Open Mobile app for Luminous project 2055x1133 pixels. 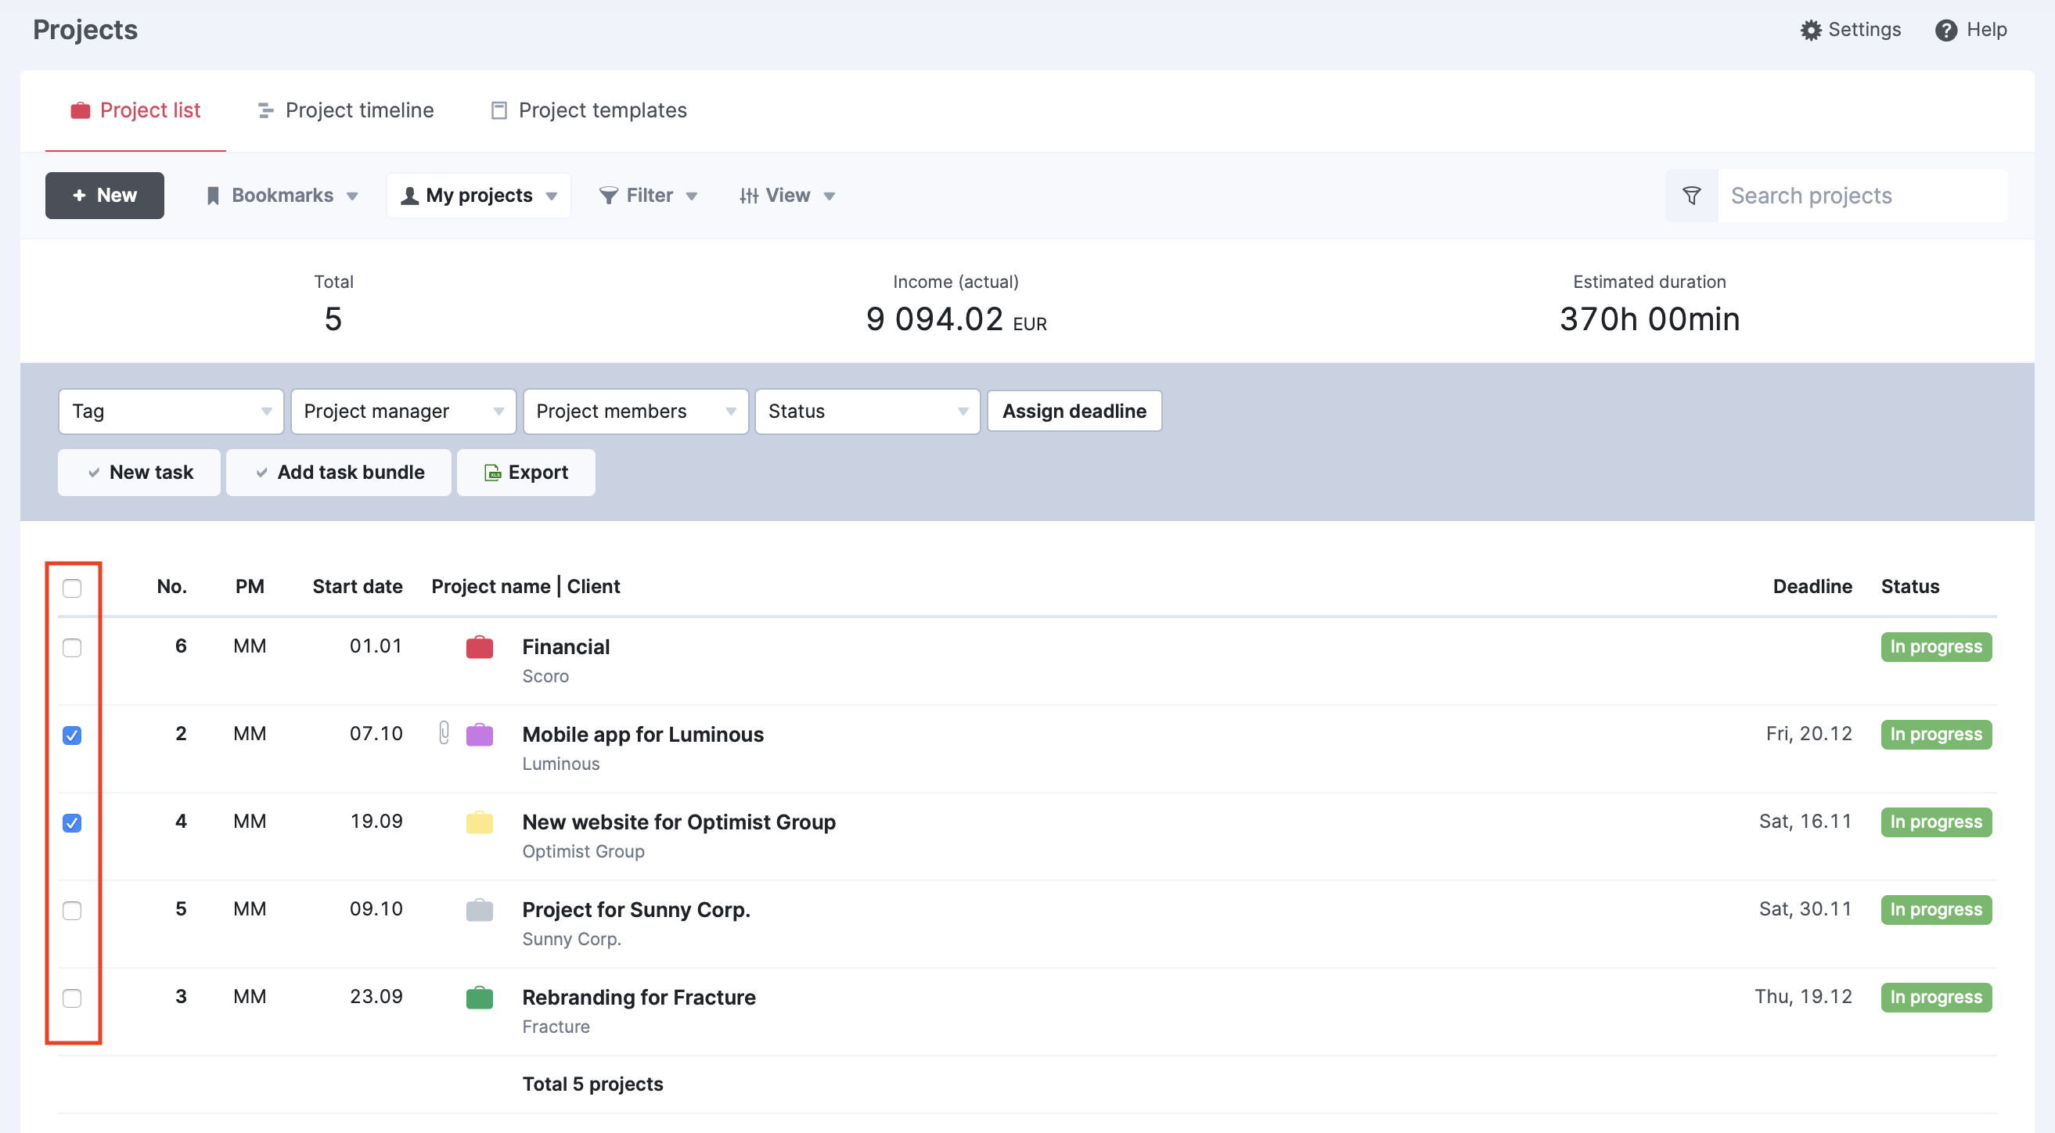point(643,735)
